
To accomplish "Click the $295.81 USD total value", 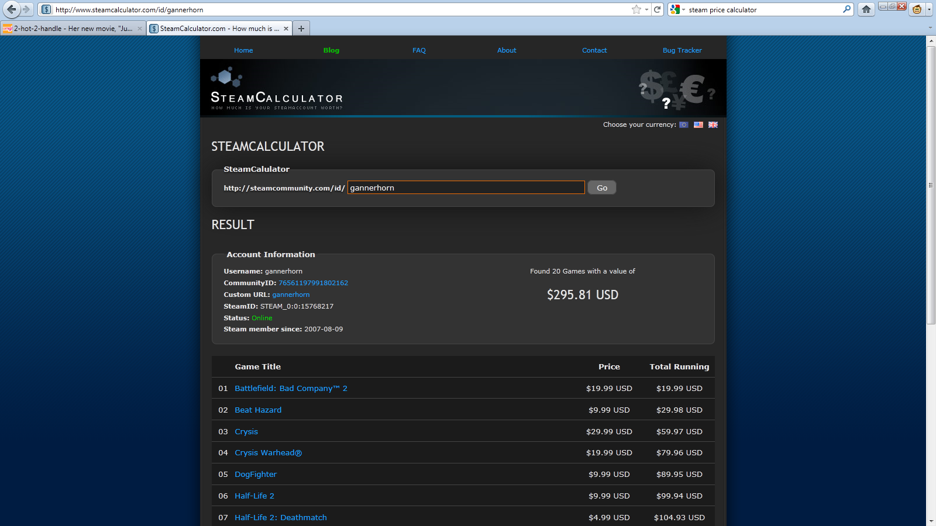I will point(583,295).
